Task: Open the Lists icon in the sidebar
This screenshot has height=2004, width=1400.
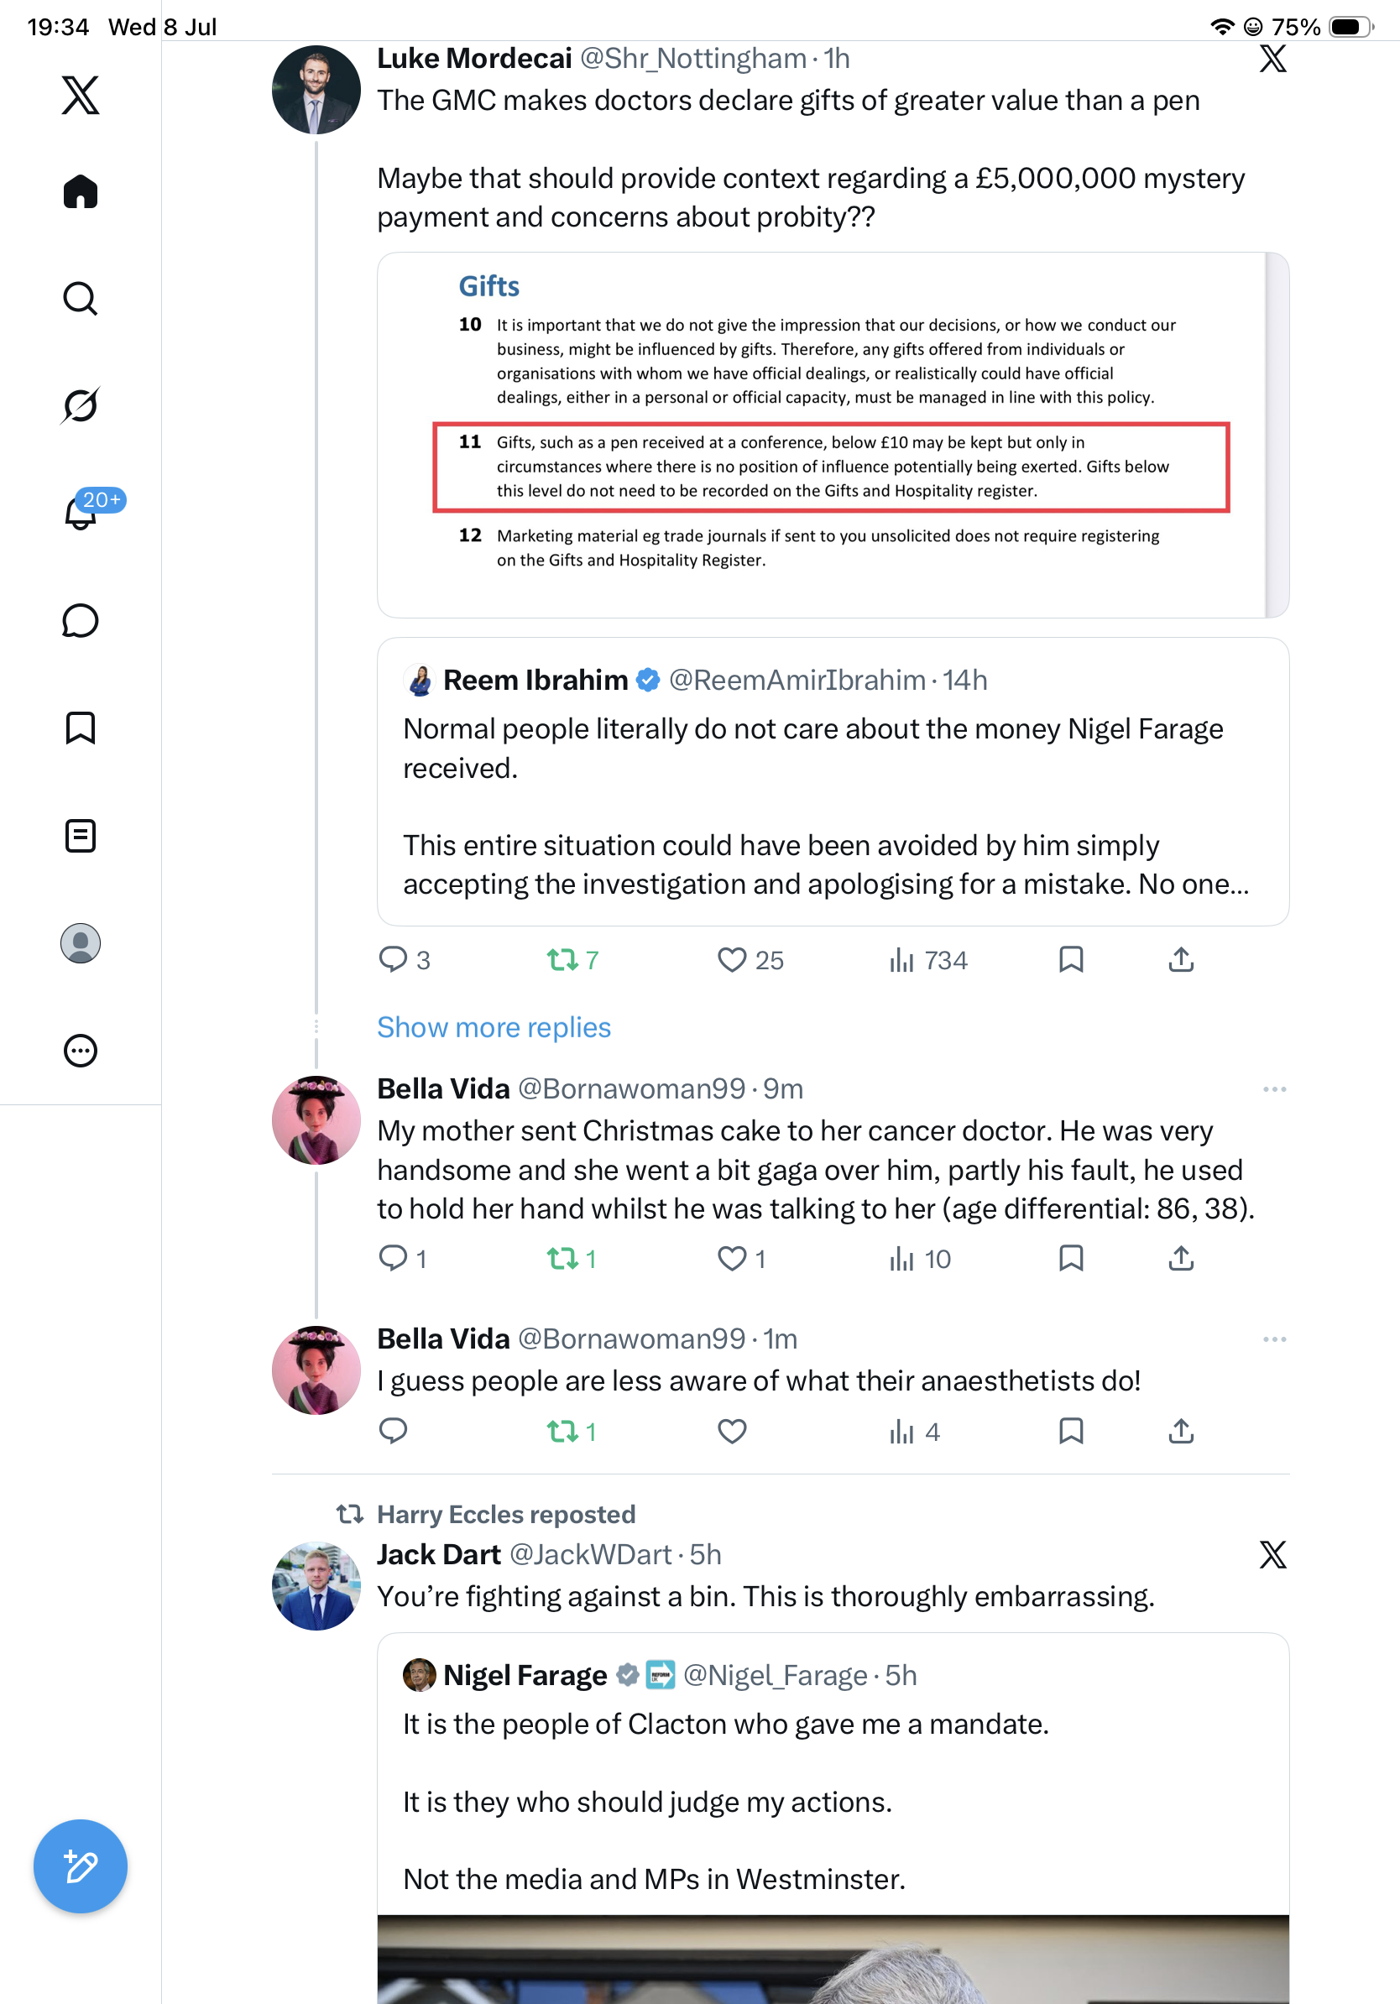Action: point(81,835)
